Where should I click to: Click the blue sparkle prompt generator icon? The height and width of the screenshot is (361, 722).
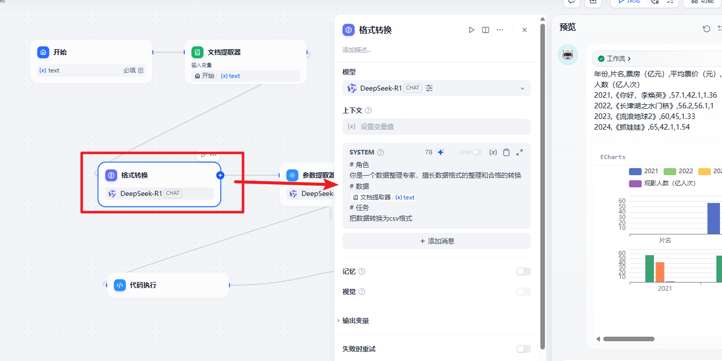(x=441, y=152)
